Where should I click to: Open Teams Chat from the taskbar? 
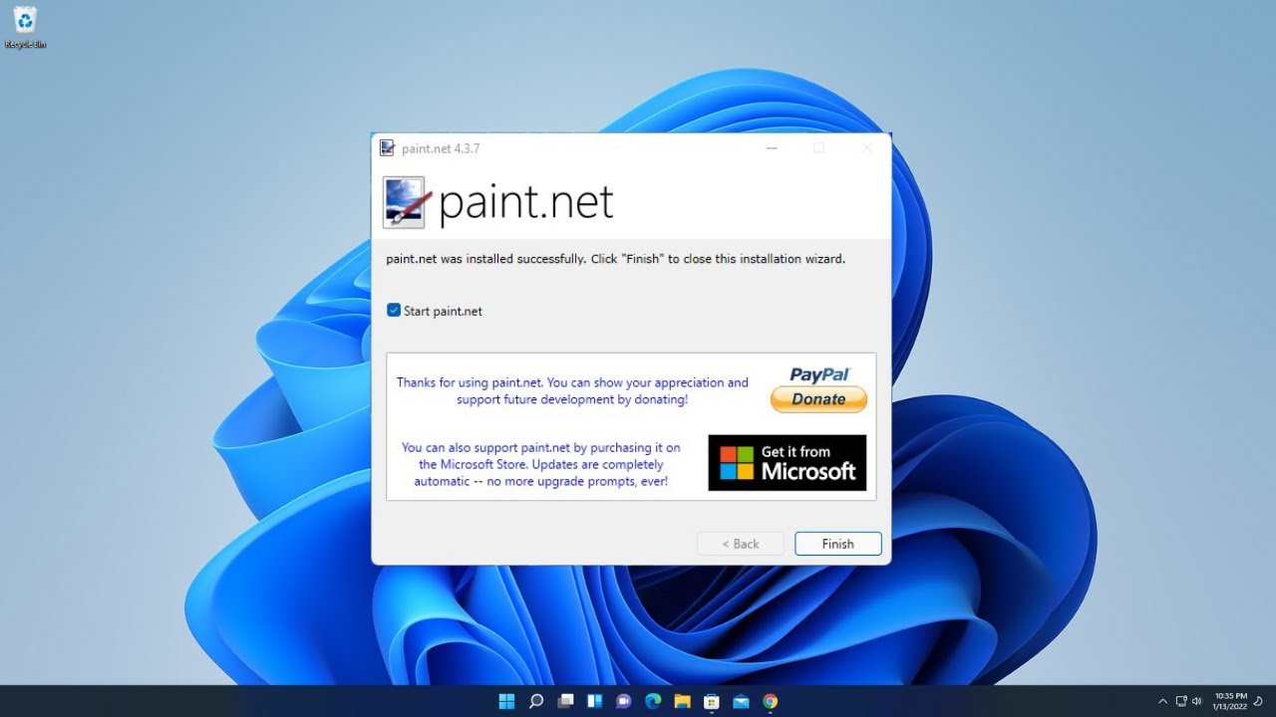624,701
